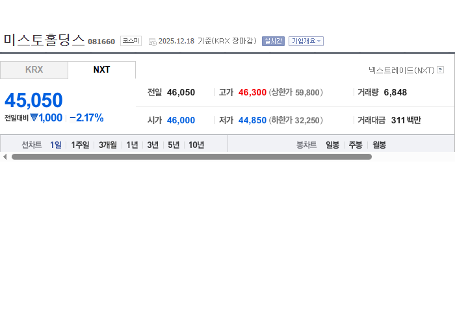Screen dimensions: 455x318
Task: Select the 1년 line chart period
Action: 132,145
